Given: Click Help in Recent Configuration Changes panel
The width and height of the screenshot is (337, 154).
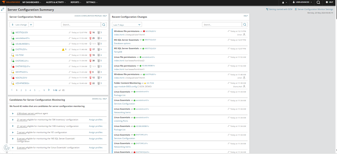Looking at the screenshot, I should click(x=246, y=16).
